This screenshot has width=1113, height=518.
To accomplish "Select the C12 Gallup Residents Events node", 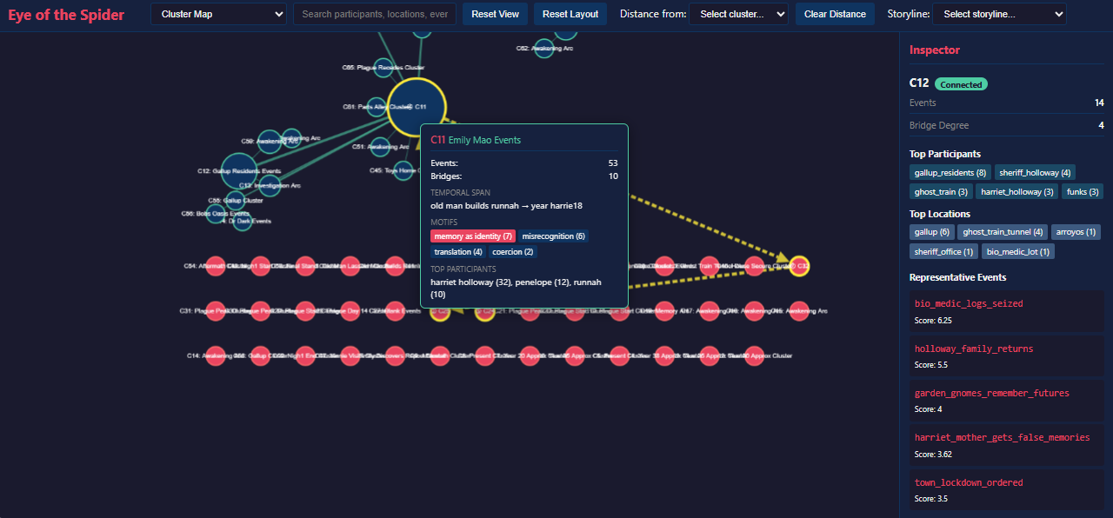I will click(239, 171).
